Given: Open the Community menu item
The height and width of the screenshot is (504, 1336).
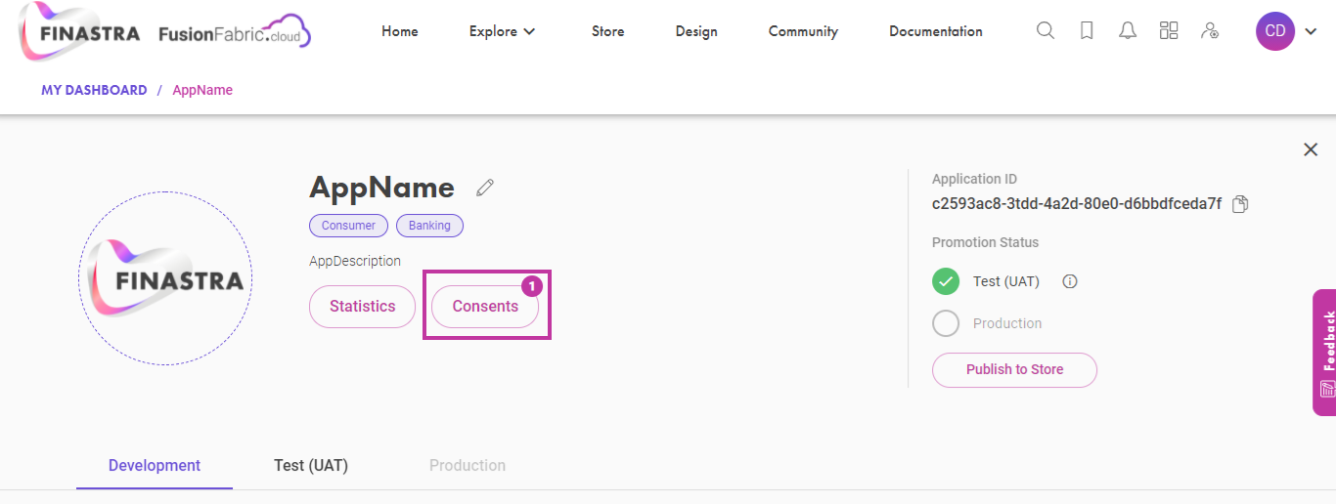Looking at the screenshot, I should tap(803, 31).
